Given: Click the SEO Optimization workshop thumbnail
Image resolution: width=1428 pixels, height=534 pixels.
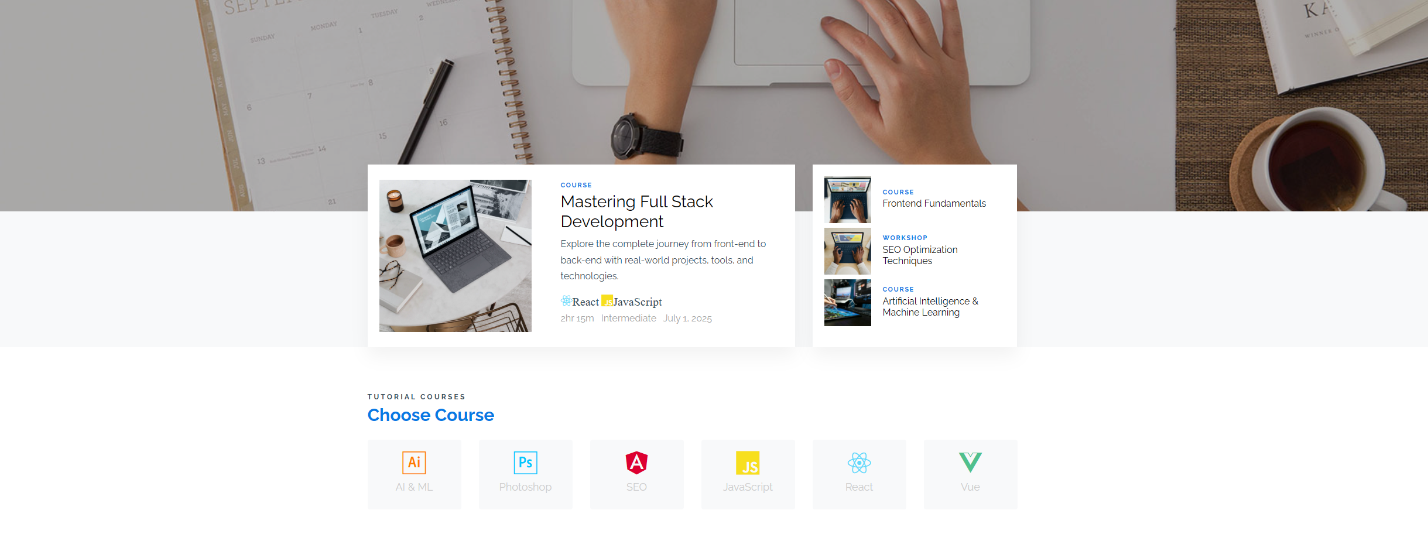Looking at the screenshot, I should coord(847,251).
